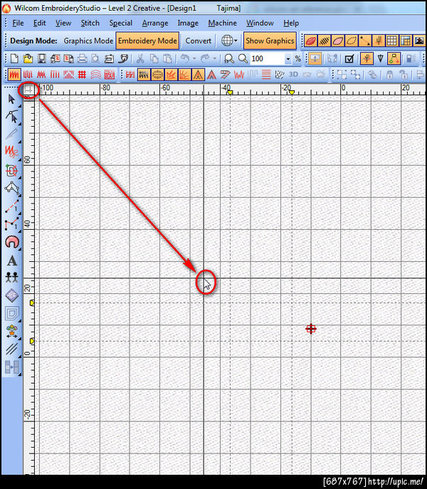427x489 pixels.
Task: Click the zoom value field showing 100
Action: (x=268, y=58)
